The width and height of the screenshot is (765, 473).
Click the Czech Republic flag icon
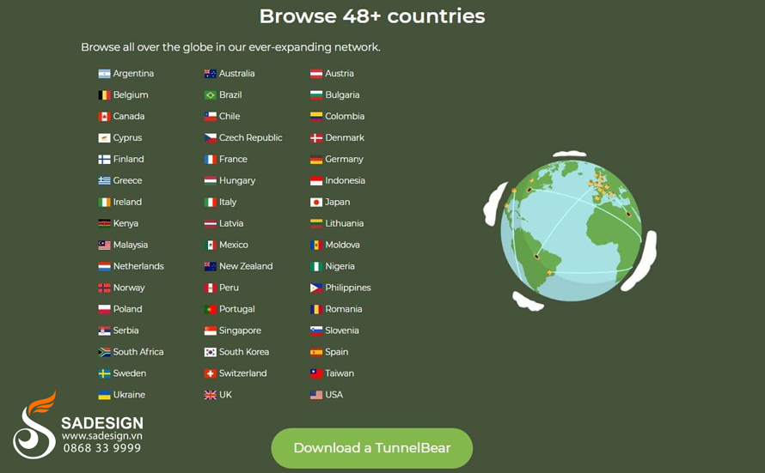click(211, 138)
